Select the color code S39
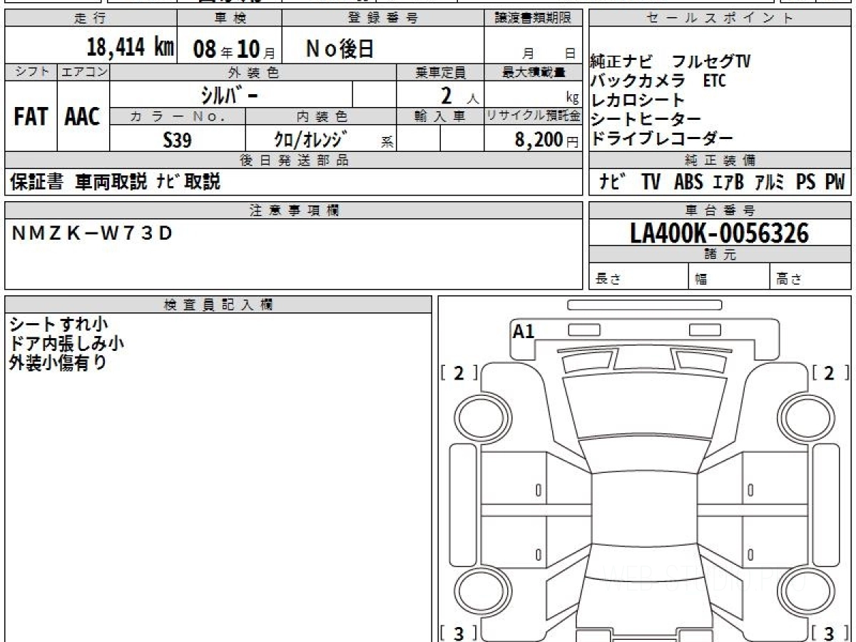 pyautogui.click(x=178, y=140)
